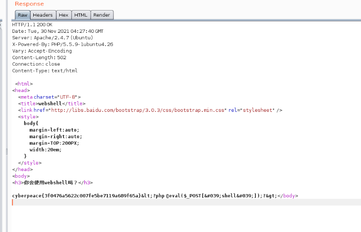Click the Content-Length: 502 line

coord(39,57)
